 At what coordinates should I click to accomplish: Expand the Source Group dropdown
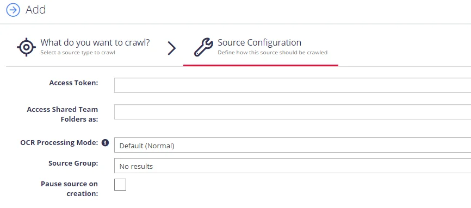pos(293,166)
